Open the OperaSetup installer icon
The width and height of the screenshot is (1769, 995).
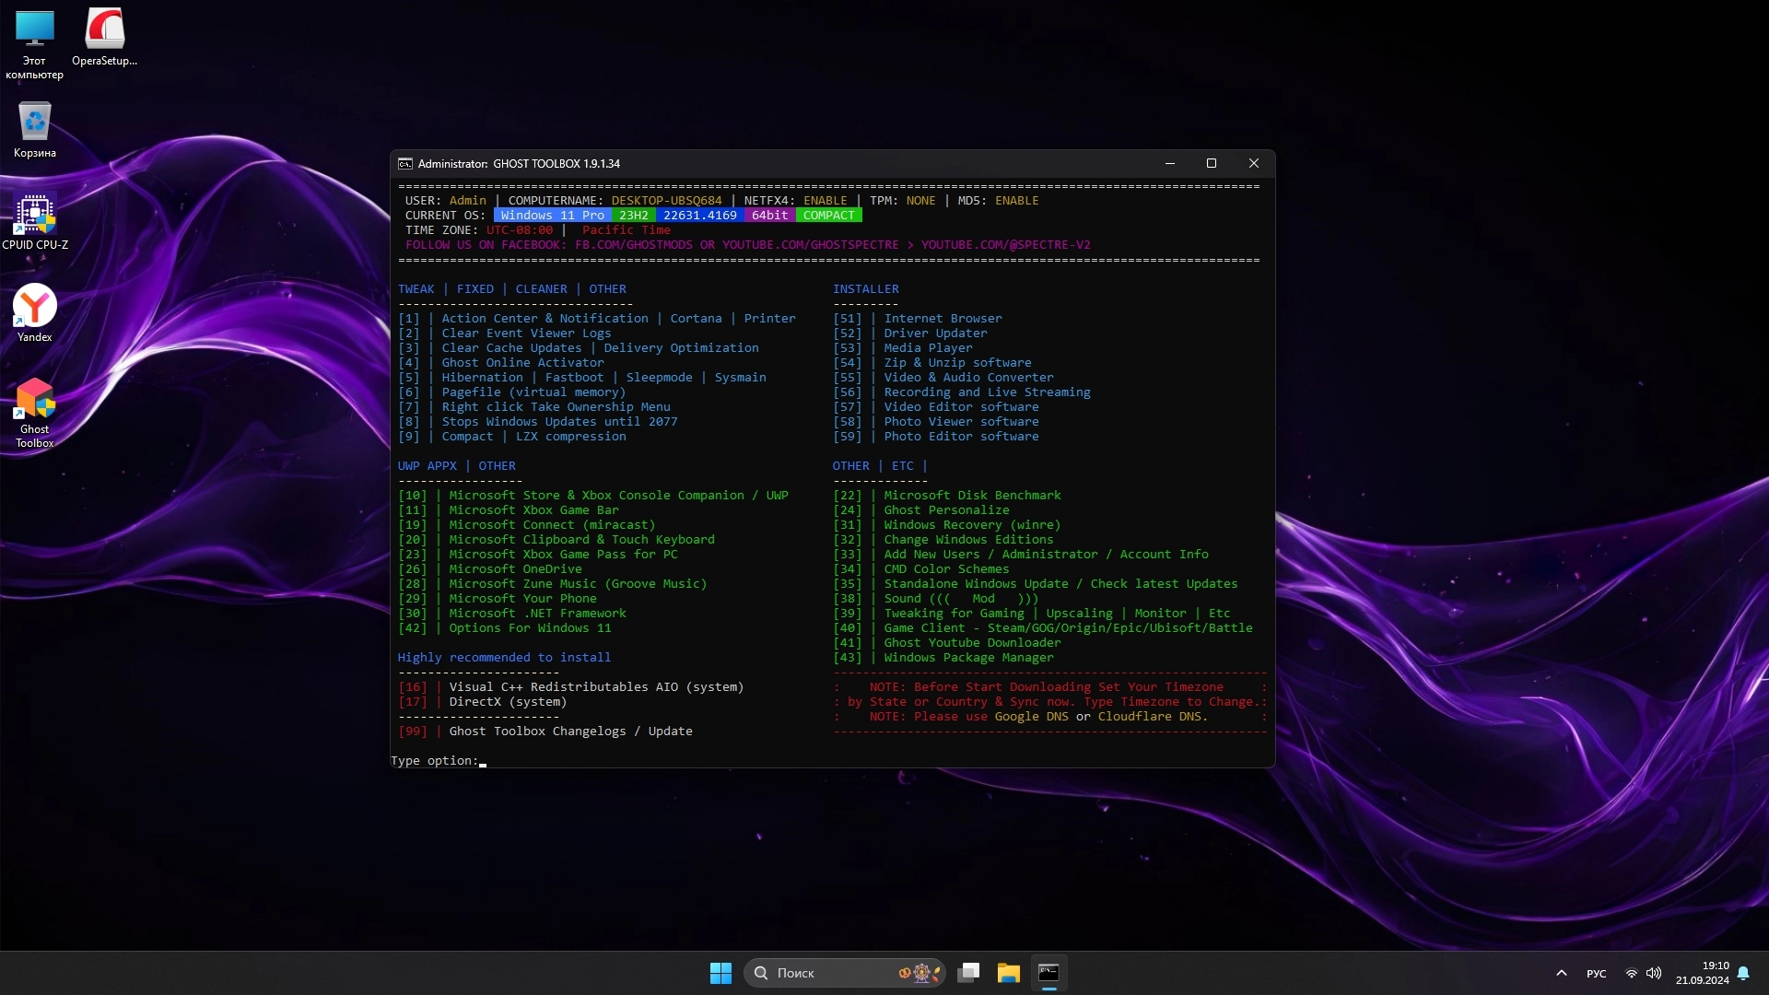(104, 30)
